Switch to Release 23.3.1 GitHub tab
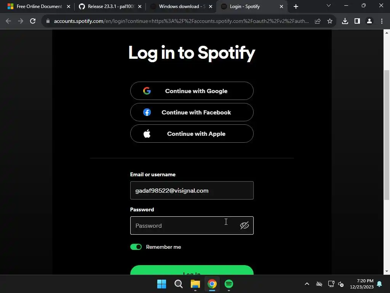The width and height of the screenshot is (390, 293). click(x=111, y=6)
